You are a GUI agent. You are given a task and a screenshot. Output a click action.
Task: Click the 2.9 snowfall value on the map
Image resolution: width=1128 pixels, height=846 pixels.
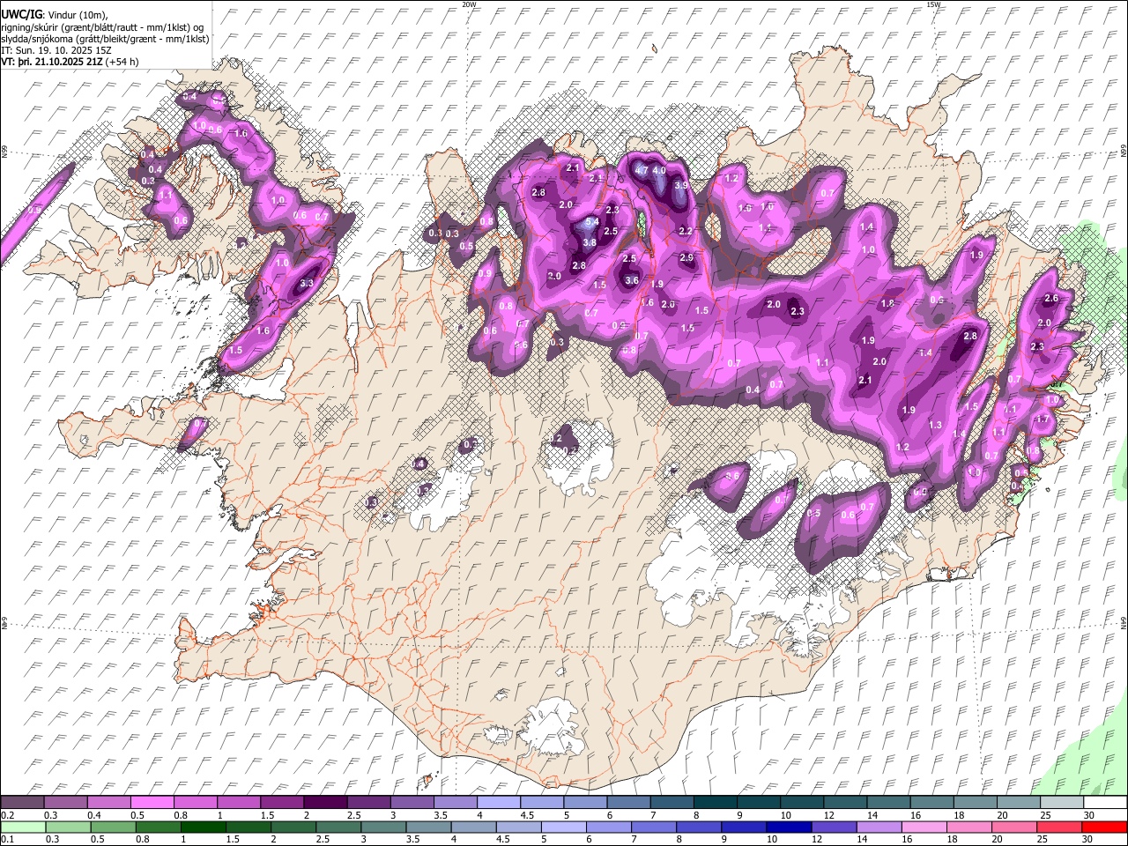(x=686, y=257)
